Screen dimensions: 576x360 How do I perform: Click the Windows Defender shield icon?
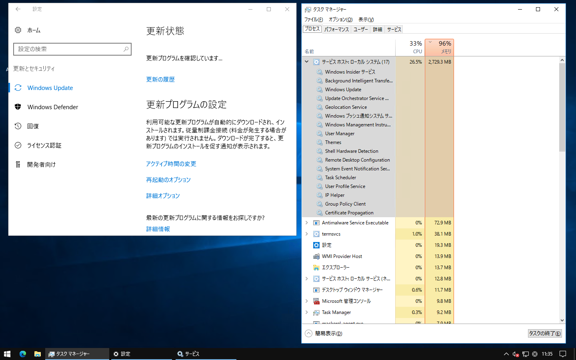pyautogui.click(x=18, y=107)
